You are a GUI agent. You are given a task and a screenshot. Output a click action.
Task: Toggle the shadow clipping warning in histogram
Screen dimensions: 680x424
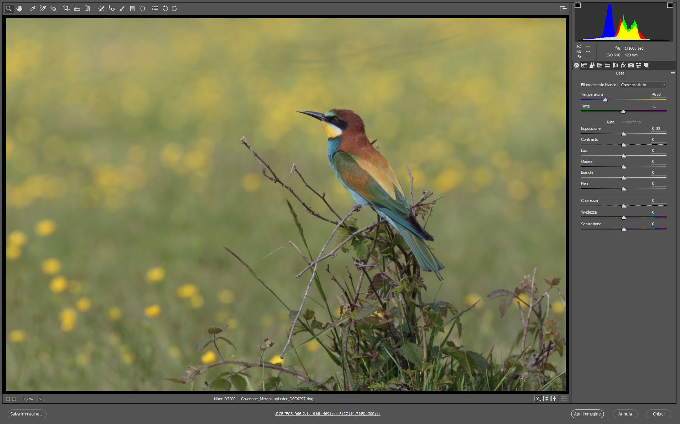tap(578, 5)
